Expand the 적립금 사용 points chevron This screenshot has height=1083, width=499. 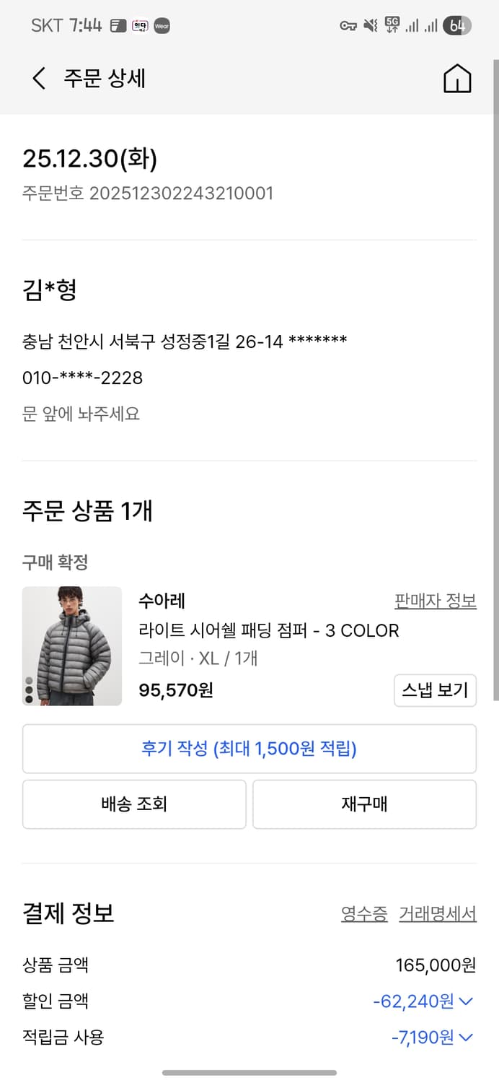tap(465, 1038)
